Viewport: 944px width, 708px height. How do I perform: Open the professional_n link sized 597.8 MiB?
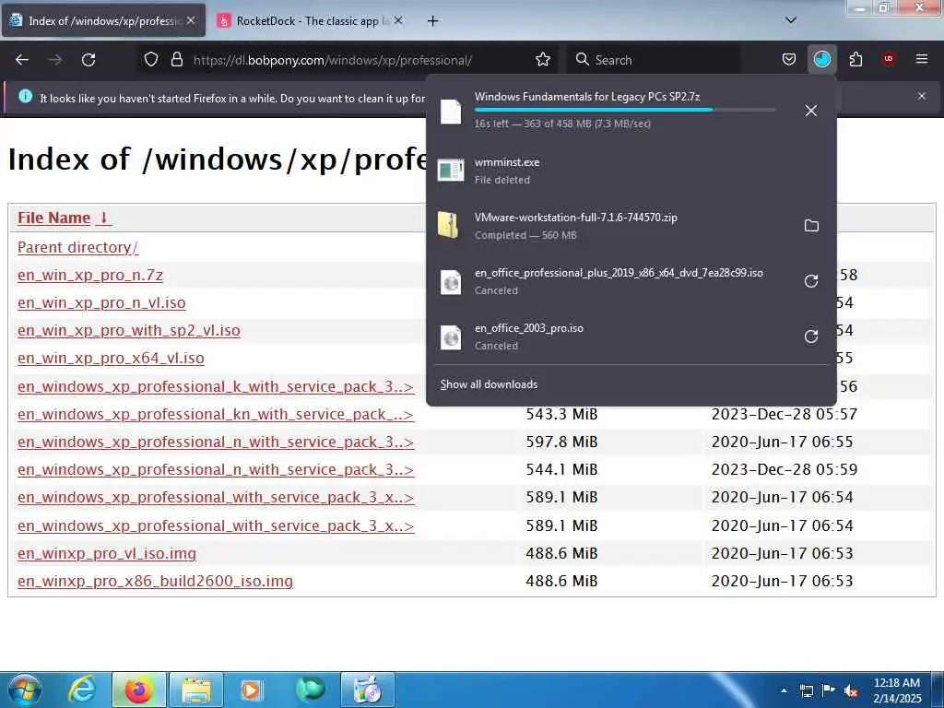pyautogui.click(x=216, y=442)
